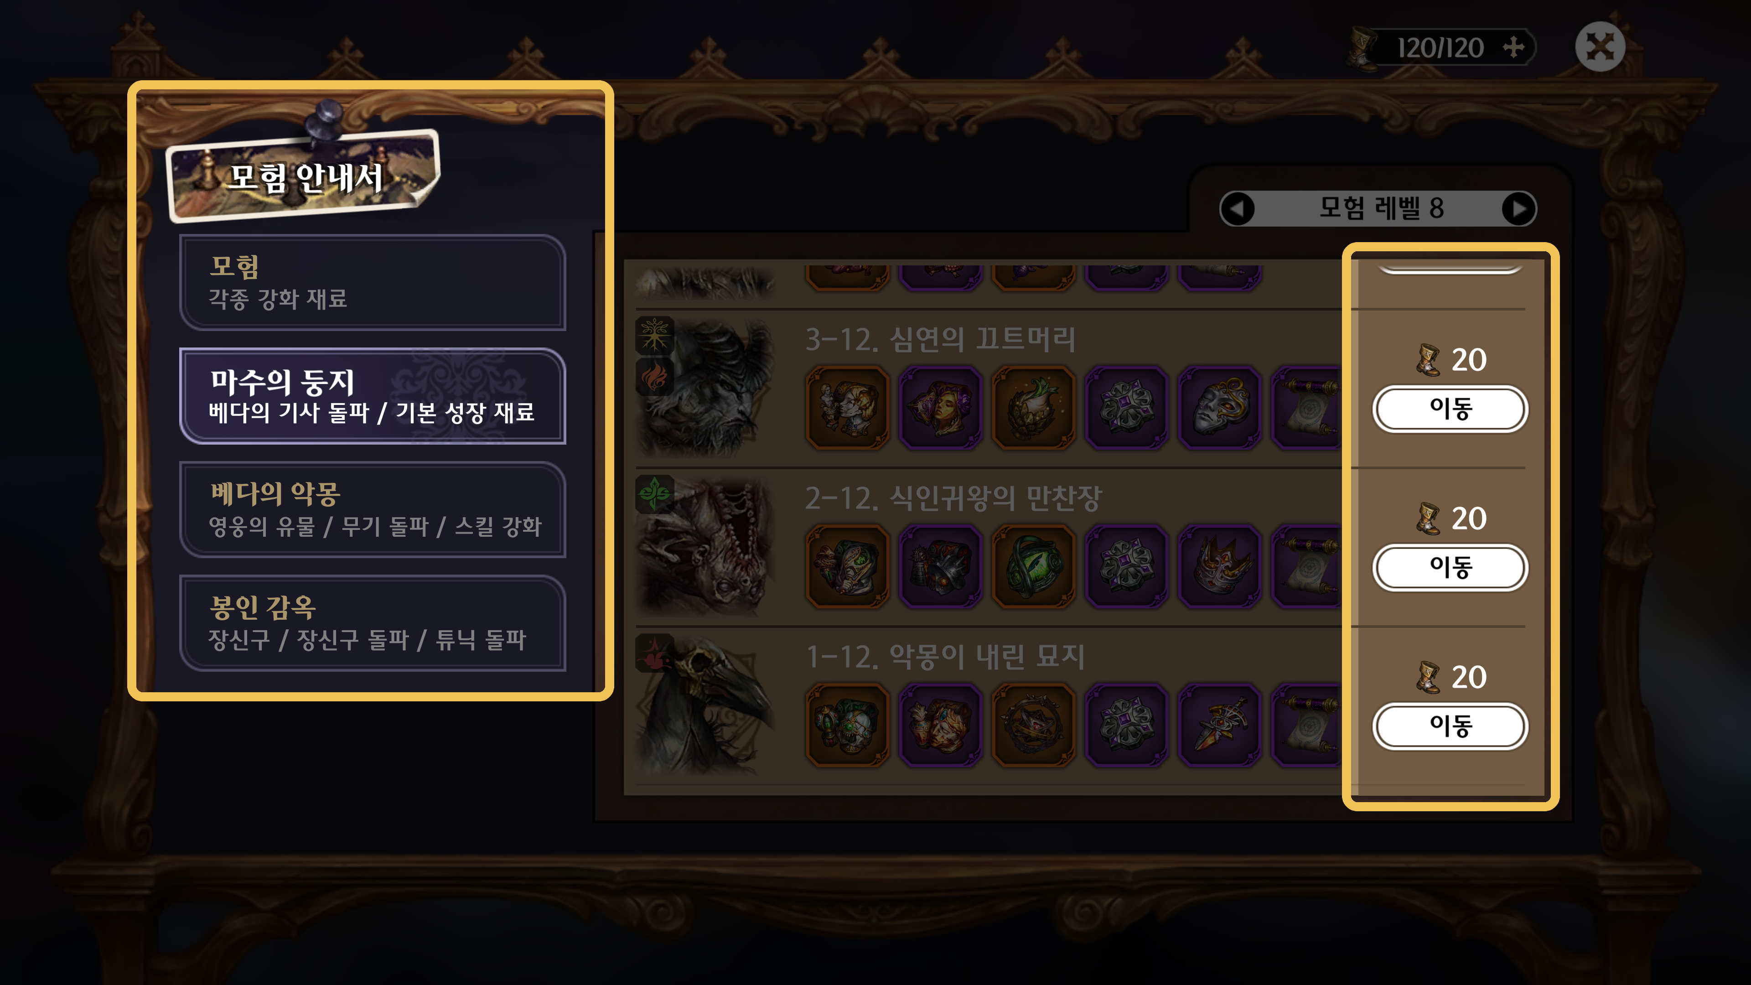Close the adventure guide with X button
This screenshot has width=1751, height=985.
pyautogui.click(x=1600, y=47)
